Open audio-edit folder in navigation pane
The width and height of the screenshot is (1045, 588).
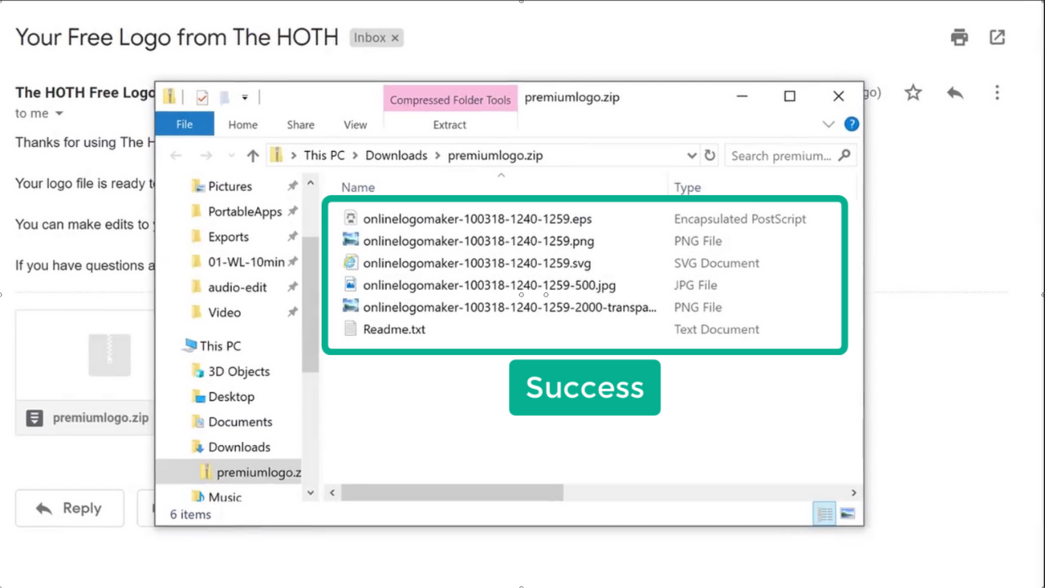tap(238, 287)
